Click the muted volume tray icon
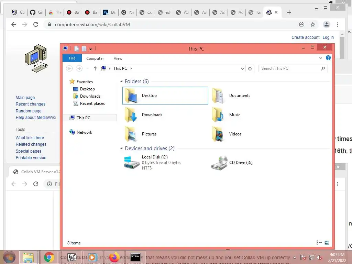 [320, 257]
